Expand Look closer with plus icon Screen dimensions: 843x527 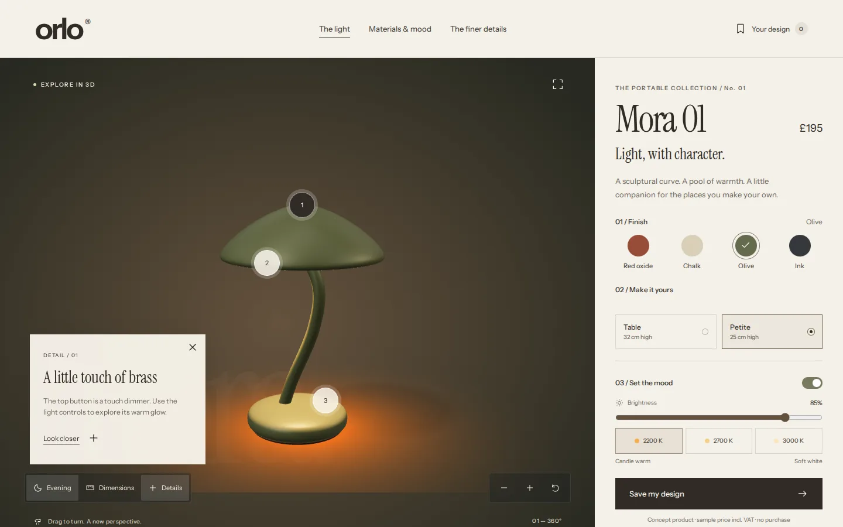(94, 438)
